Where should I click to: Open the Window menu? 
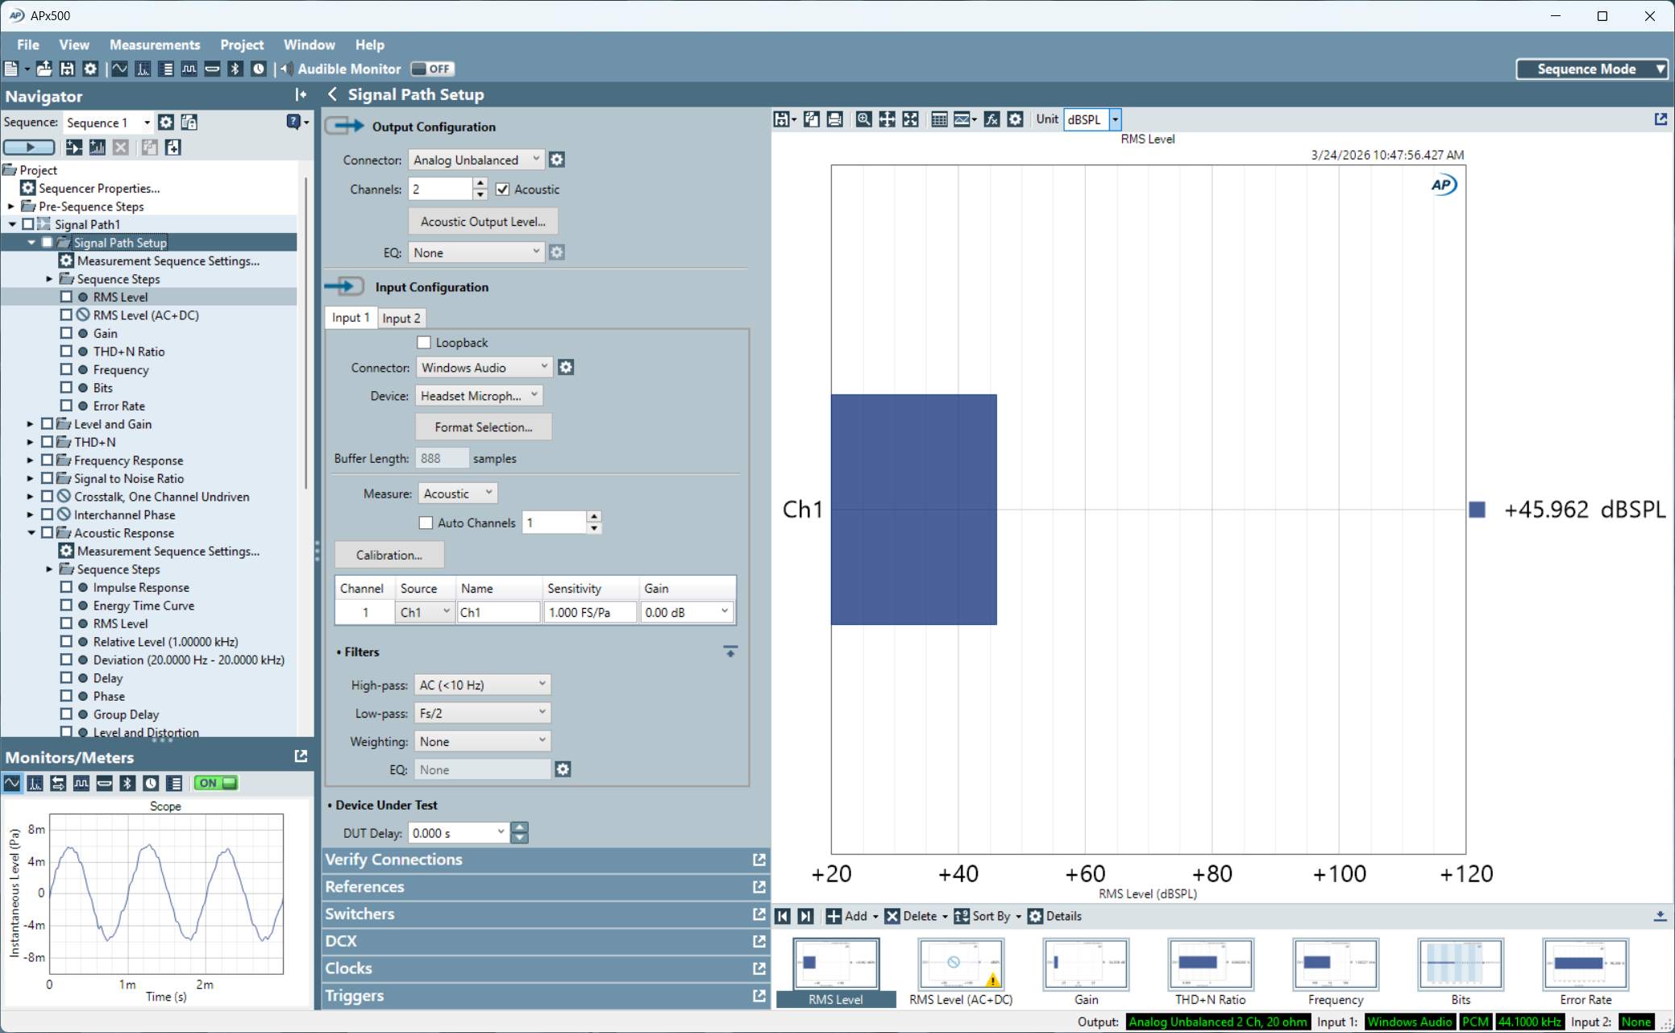[309, 45]
